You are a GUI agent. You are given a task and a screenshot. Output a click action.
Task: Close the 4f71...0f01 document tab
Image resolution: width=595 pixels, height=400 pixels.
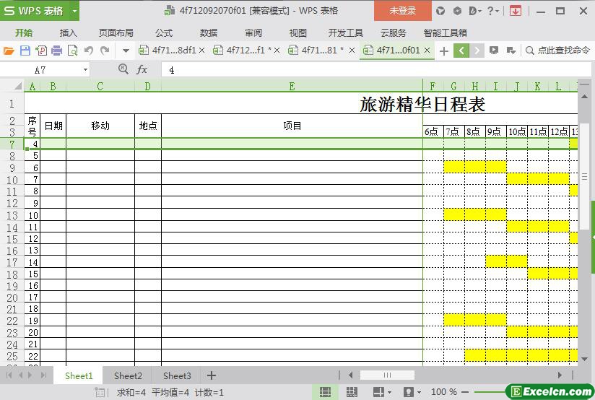[427, 50]
